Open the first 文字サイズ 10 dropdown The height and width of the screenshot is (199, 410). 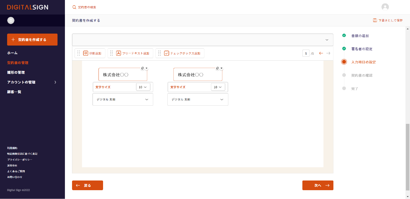pyautogui.click(x=143, y=87)
